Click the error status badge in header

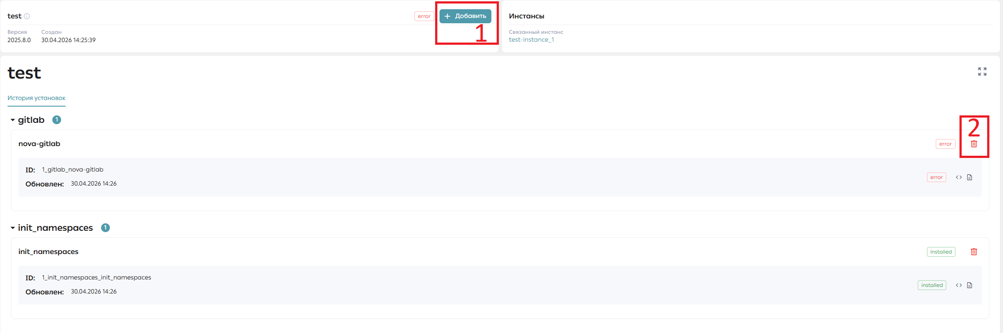[424, 16]
